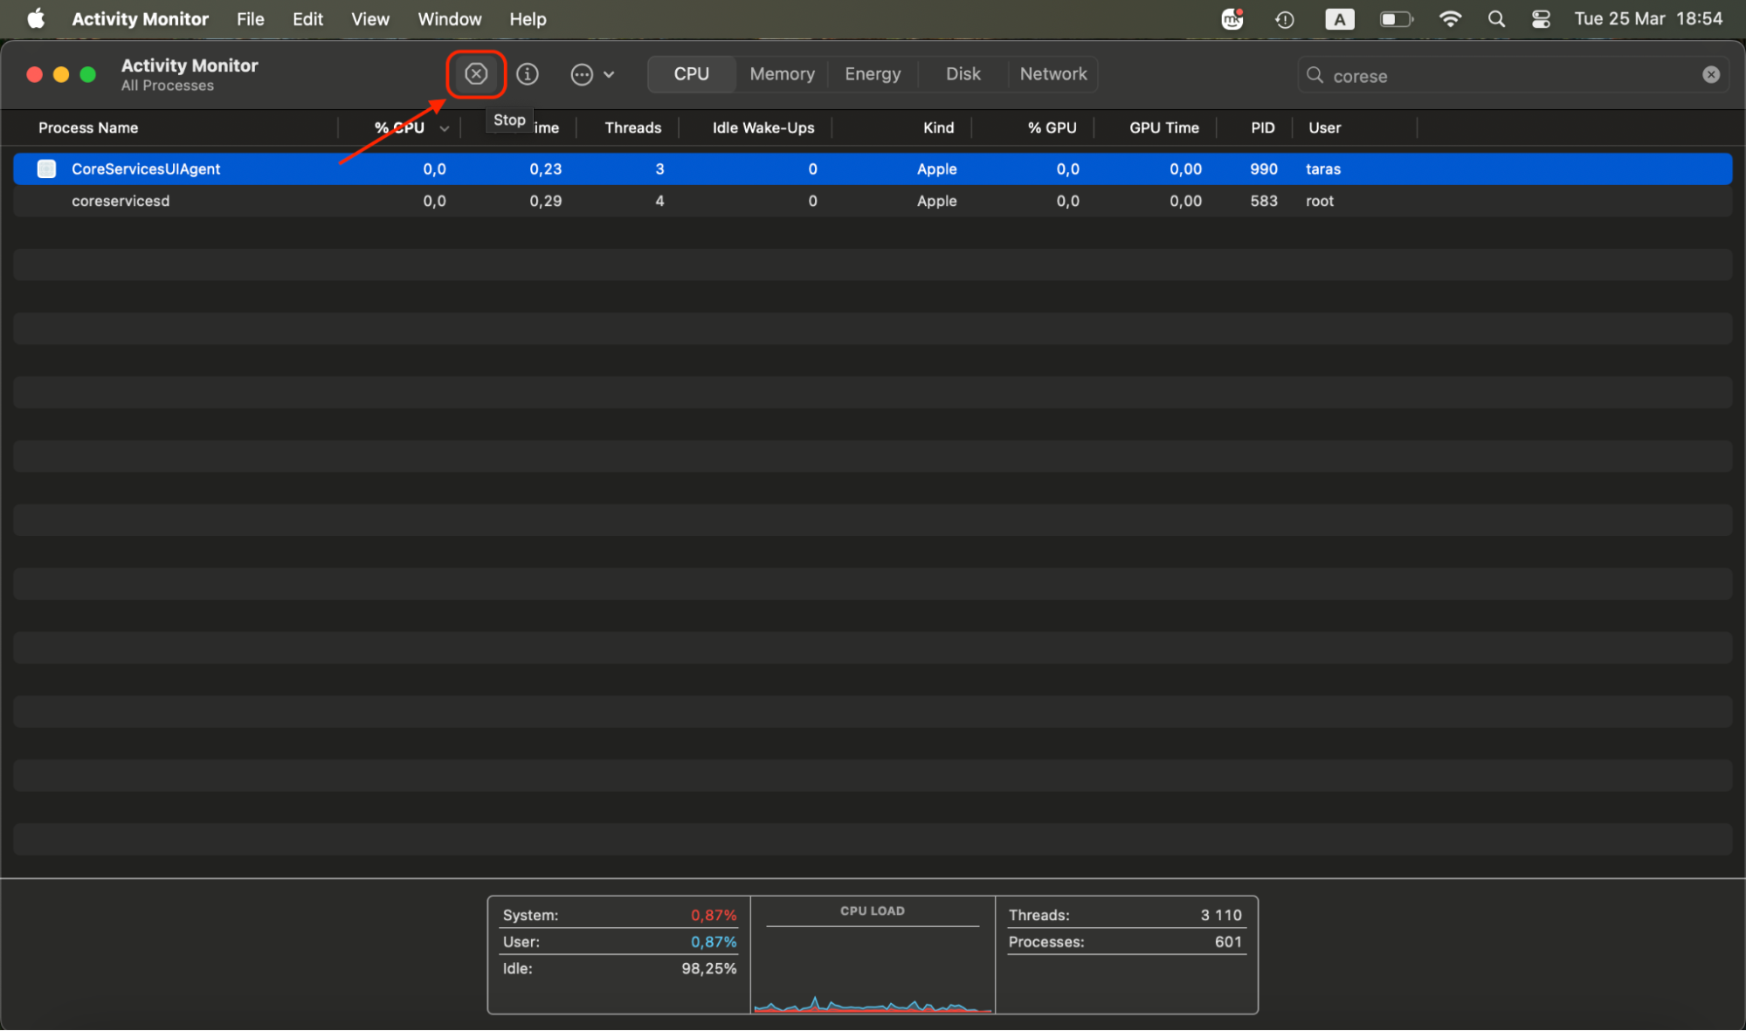Viewport: 1746px width, 1031px height.
Task: Open the Window menu
Action: pos(449,18)
